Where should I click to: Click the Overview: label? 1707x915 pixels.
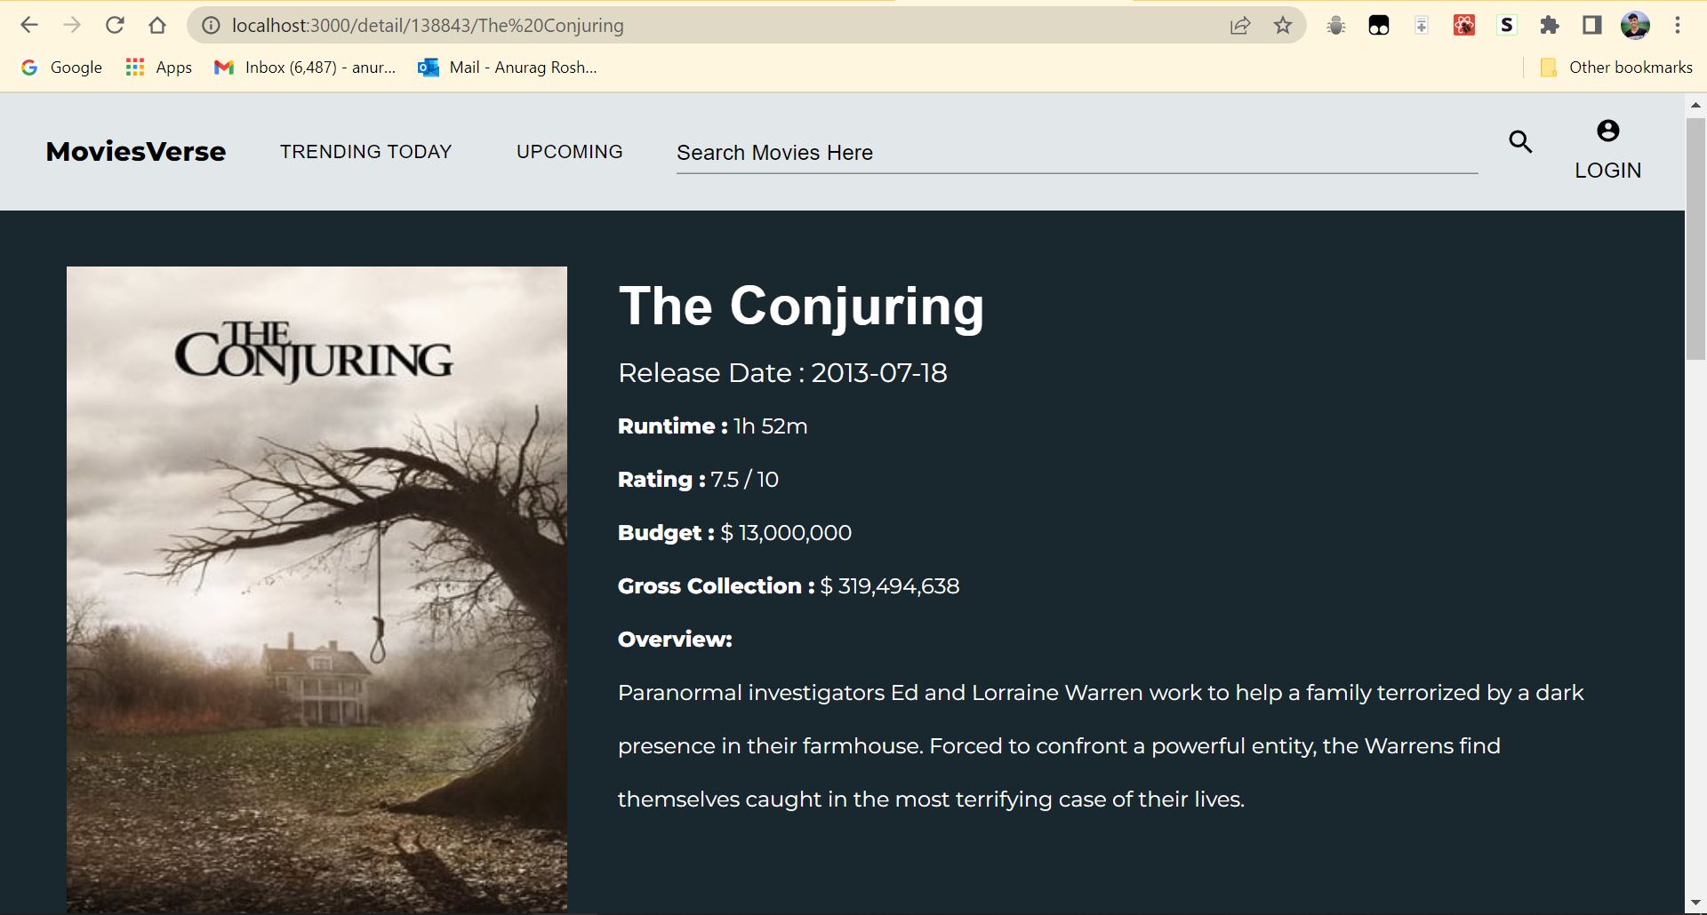tap(675, 640)
